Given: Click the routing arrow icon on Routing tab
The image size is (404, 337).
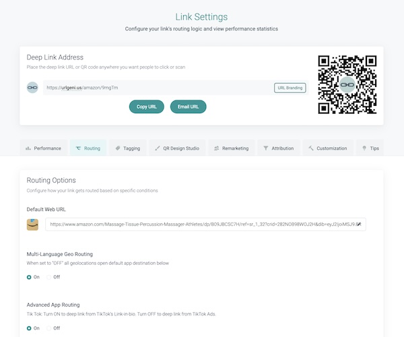Looking at the screenshot, I should 78,148.
